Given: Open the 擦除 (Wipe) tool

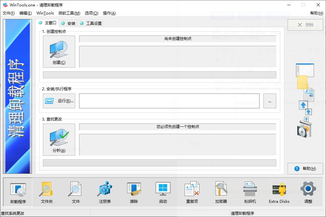Looking at the screenshot, I should pyautogui.click(x=134, y=192).
